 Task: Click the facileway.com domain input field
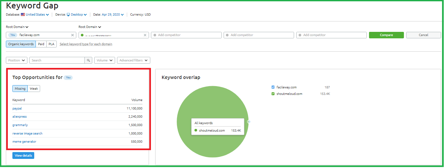click(41, 35)
